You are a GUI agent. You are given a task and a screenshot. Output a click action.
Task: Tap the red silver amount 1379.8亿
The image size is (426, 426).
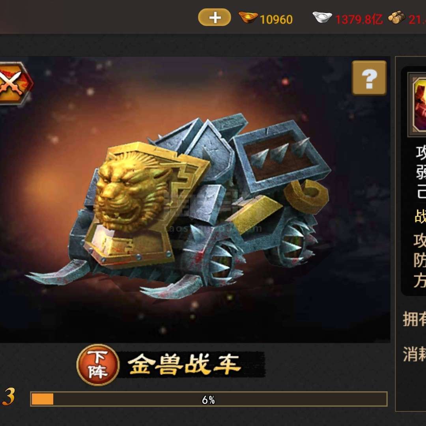point(359,20)
